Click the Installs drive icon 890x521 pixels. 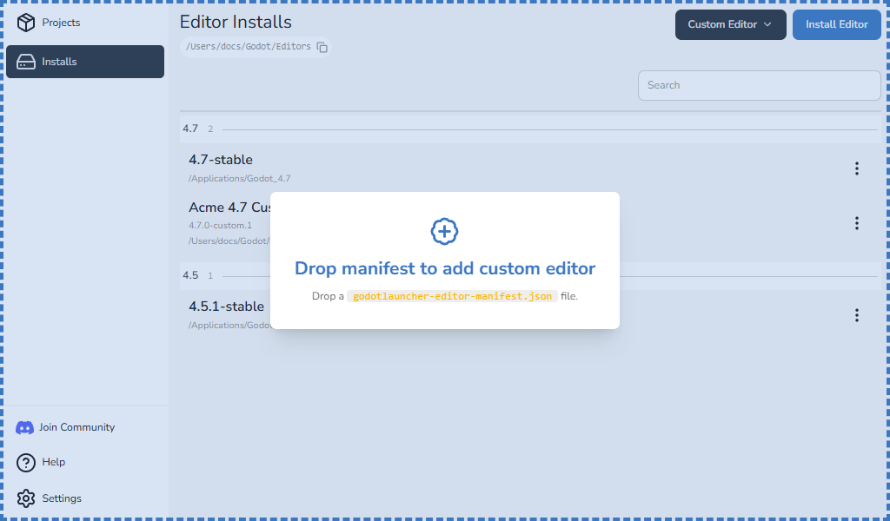click(x=25, y=62)
